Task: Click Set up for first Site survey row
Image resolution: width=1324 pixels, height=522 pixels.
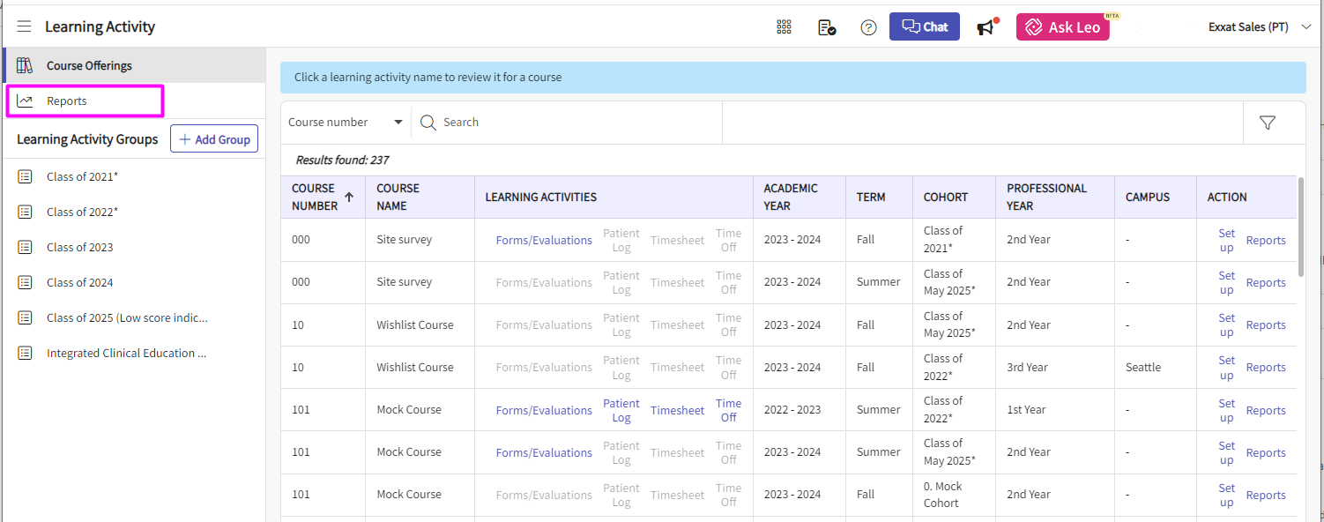Action: coord(1226,240)
